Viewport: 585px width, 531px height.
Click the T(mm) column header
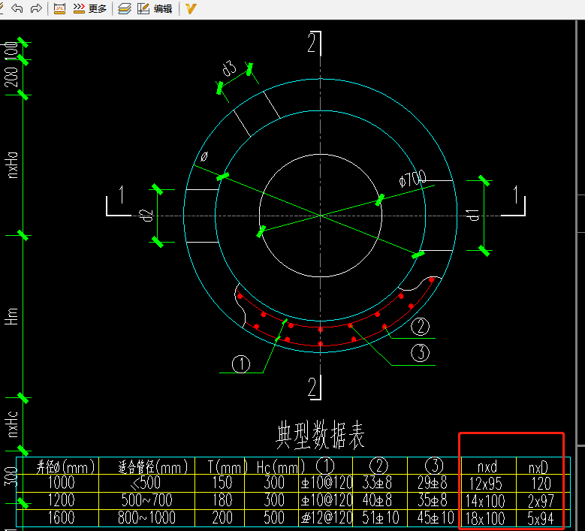(x=228, y=467)
